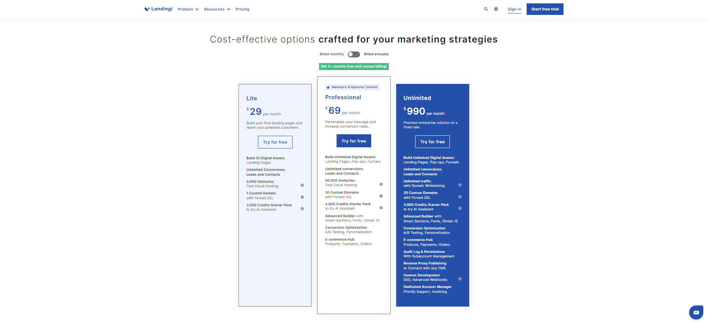Click the Marketers' & Agencies' favorite star badge
Viewport: 707px width, 323px height.
[x=352, y=87]
